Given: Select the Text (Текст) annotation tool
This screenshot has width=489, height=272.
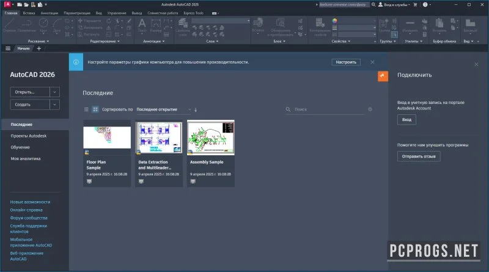Looking at the screenshot, I should coord(142,25).
